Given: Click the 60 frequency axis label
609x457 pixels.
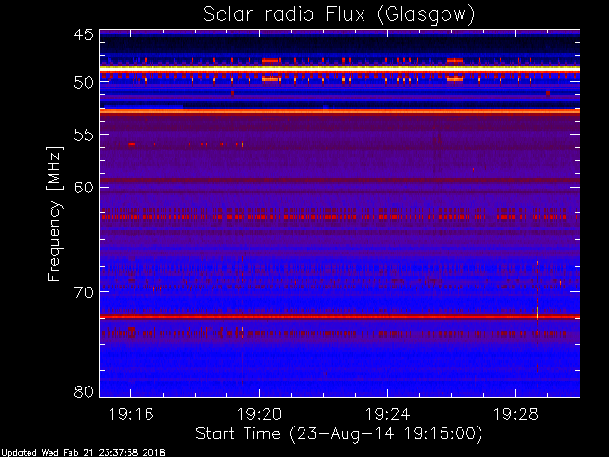Looking at the screenshot, I should [x=84, y=188].
